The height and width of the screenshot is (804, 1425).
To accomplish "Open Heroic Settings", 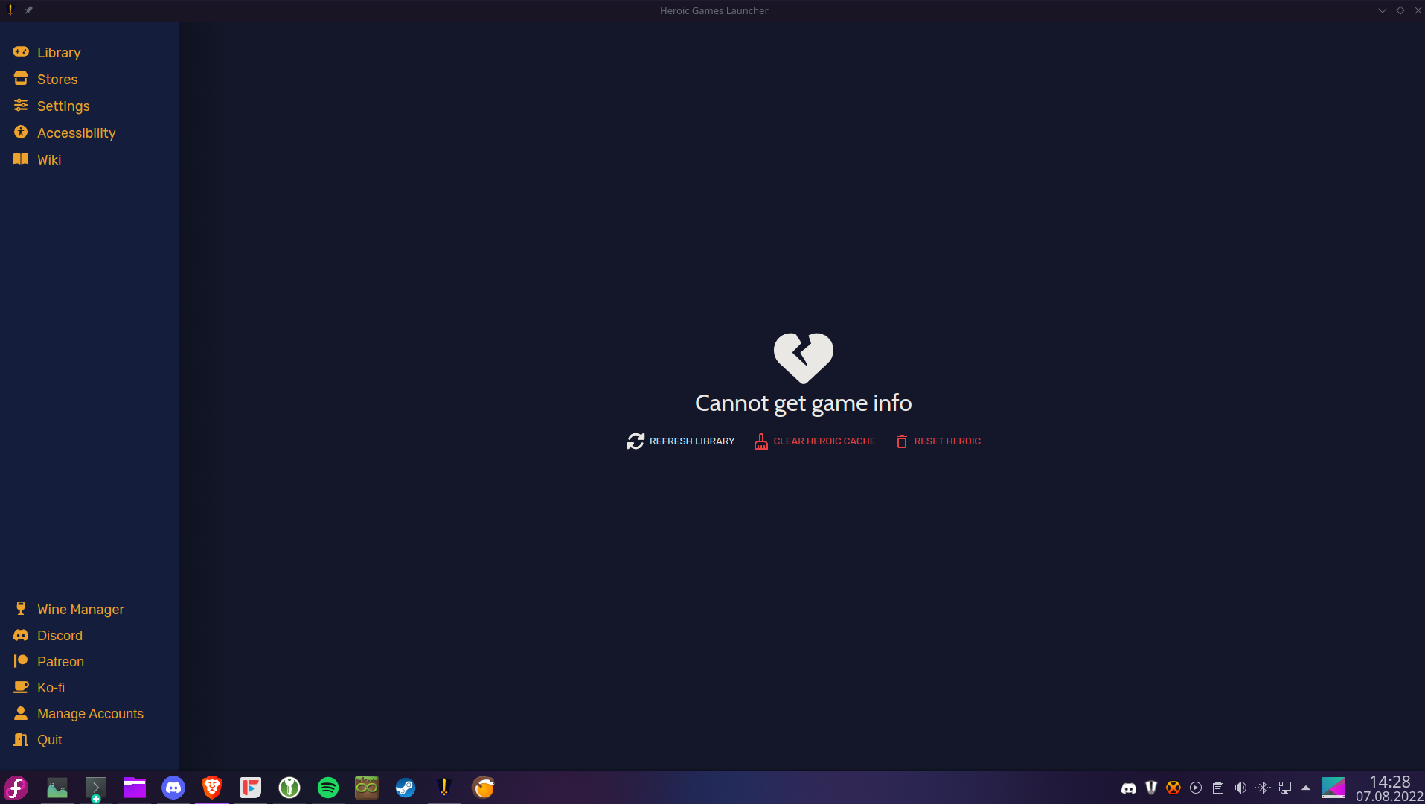I will (x=64, y=106).
